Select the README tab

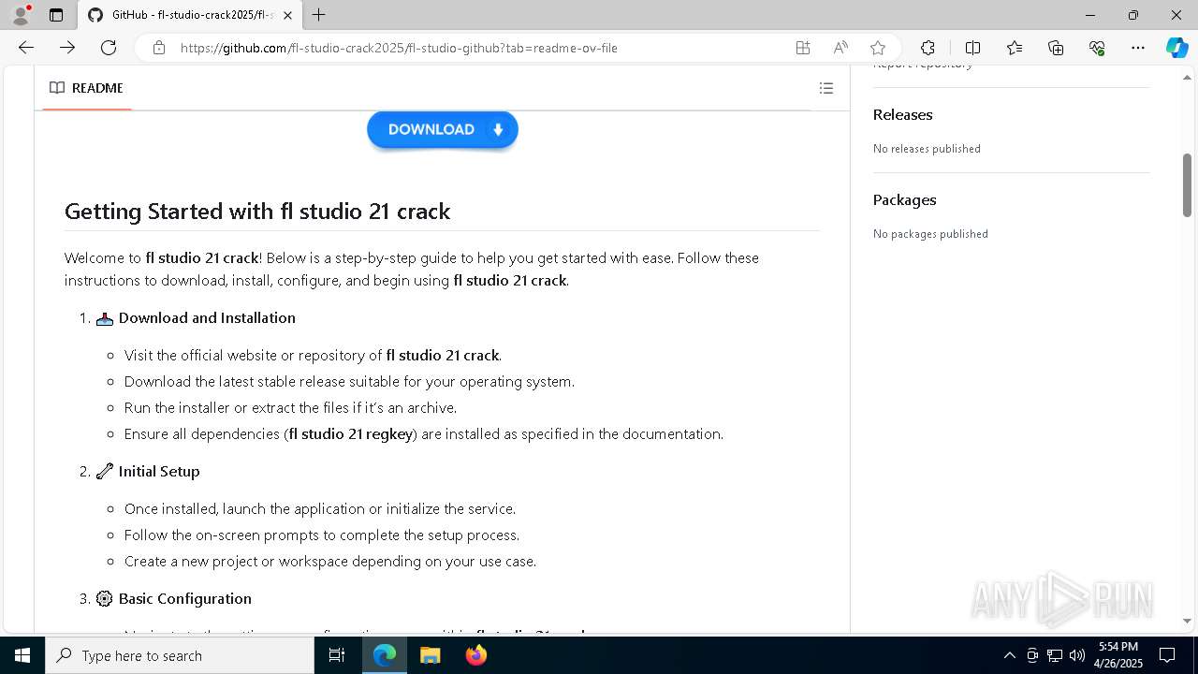coord(87,88)
